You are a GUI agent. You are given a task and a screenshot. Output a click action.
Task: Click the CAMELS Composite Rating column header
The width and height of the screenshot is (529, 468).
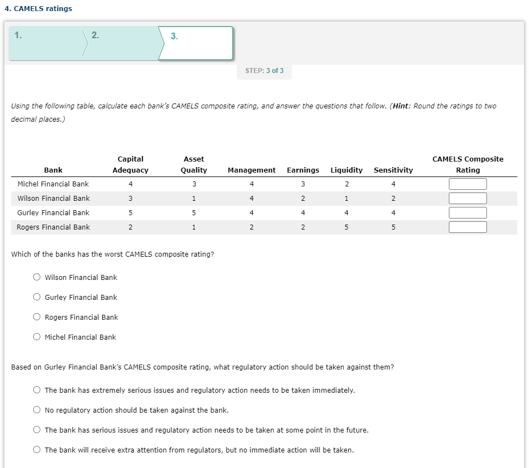[x=468, y=164]
